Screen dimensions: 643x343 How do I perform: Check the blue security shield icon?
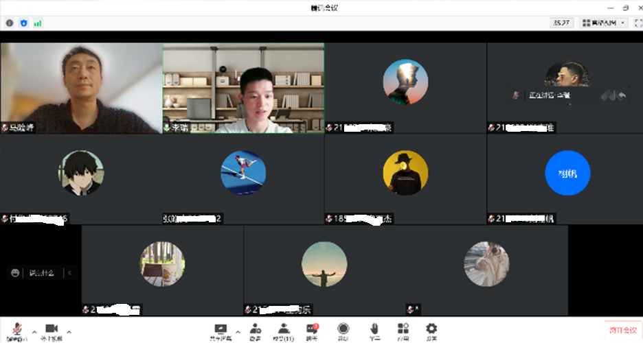[x=24, y=23]
